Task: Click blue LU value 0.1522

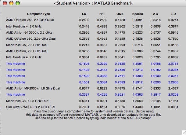Action: click(84, 76)
